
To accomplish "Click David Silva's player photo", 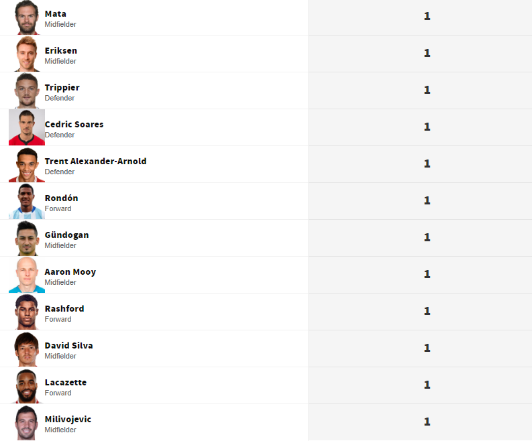I will click(27, 349).
